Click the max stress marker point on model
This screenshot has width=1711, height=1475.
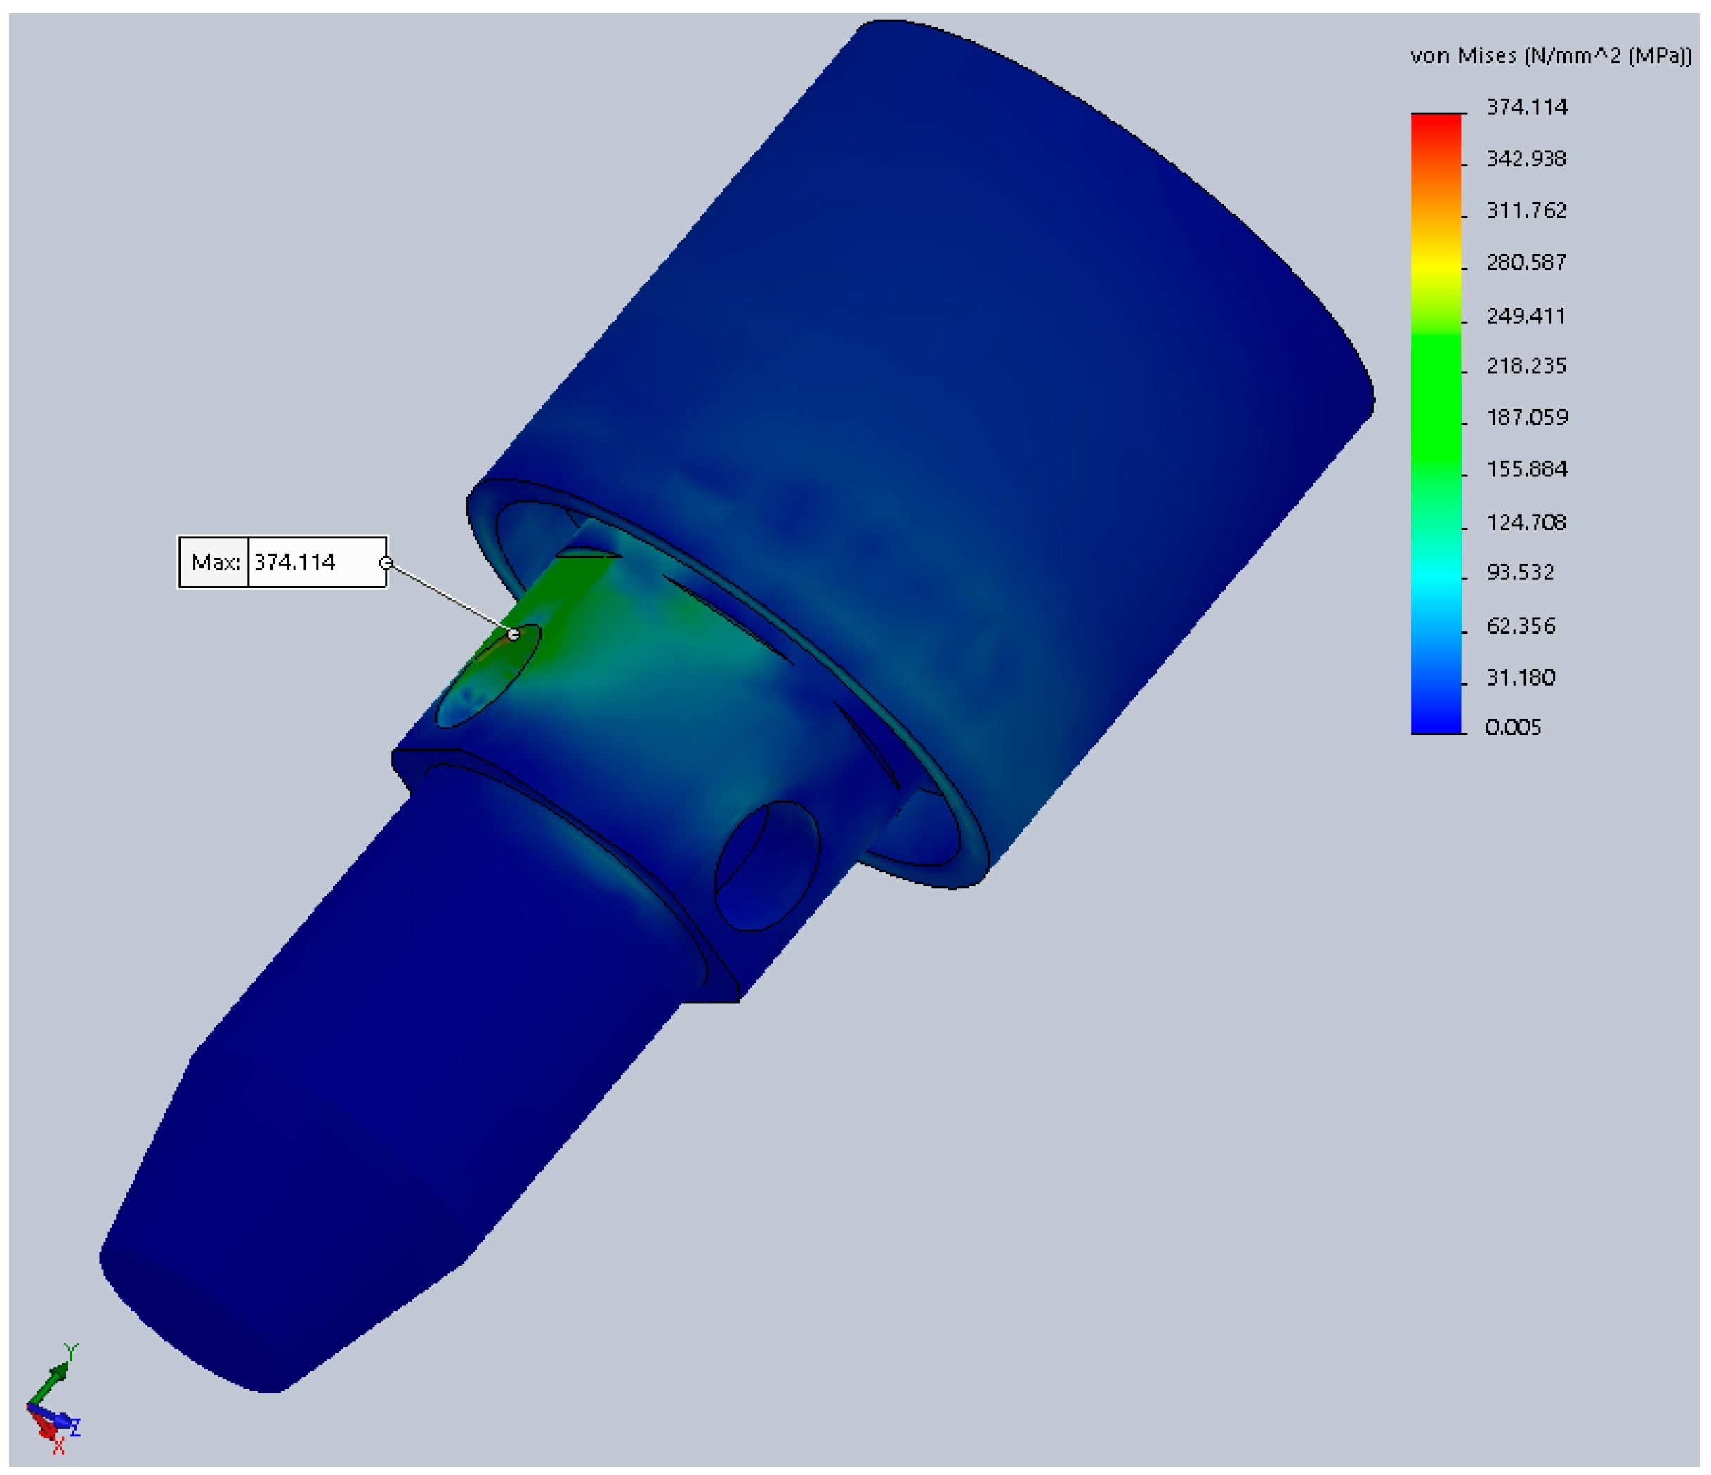513,634
